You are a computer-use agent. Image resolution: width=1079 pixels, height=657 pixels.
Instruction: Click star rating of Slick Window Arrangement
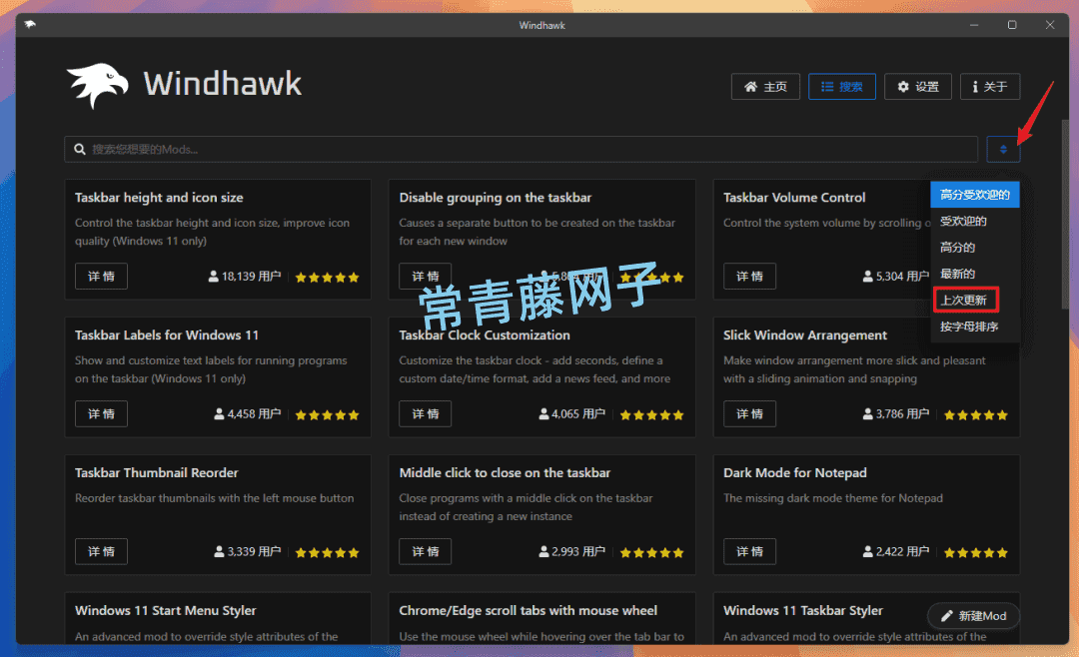976,414
